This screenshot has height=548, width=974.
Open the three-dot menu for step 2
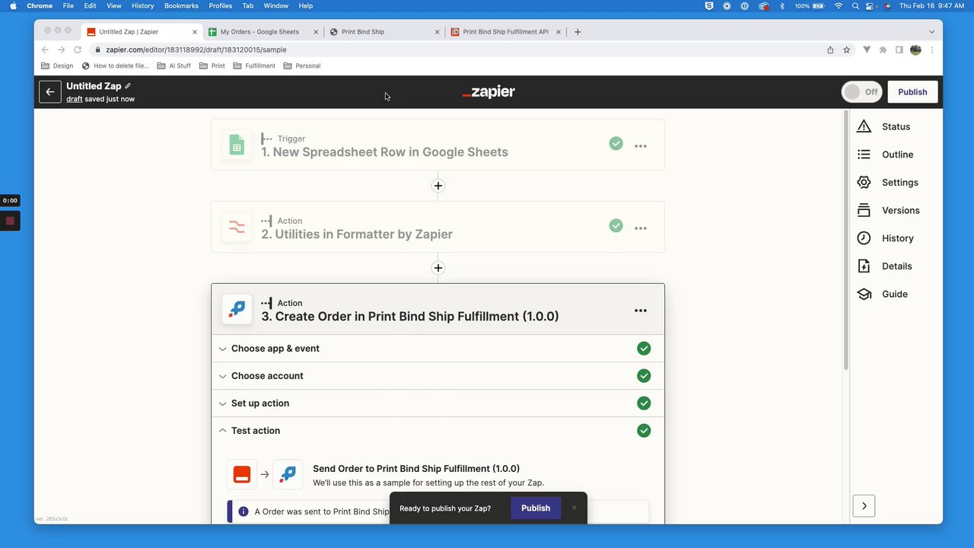(641, 228)
